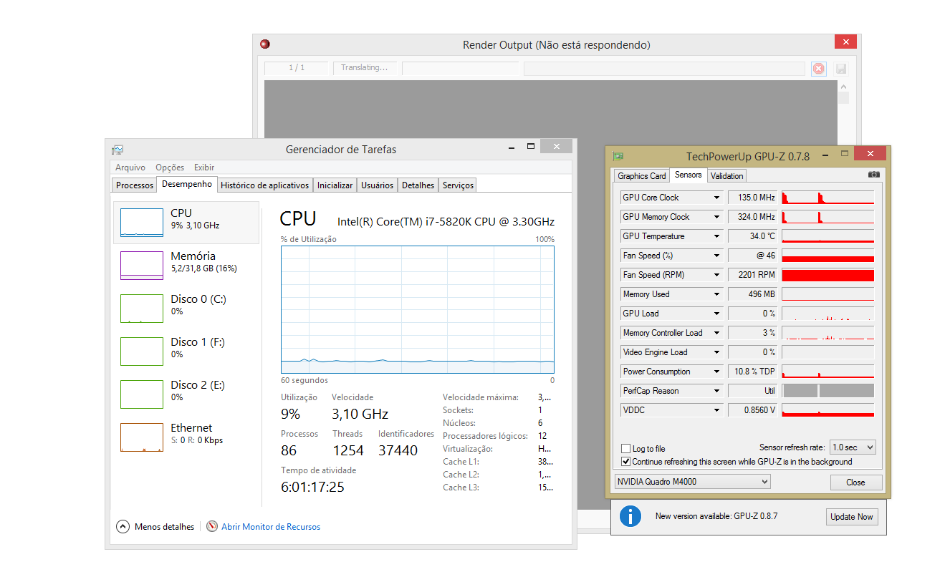Open the Opções menu
This screenshot has height=572, width=945.
pyautogui.click(x=170, y=168)
